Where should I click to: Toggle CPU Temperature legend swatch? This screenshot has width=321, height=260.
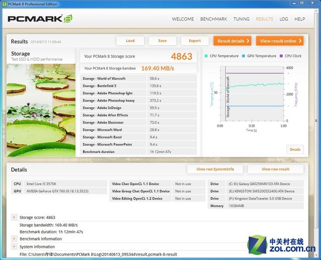206,56
